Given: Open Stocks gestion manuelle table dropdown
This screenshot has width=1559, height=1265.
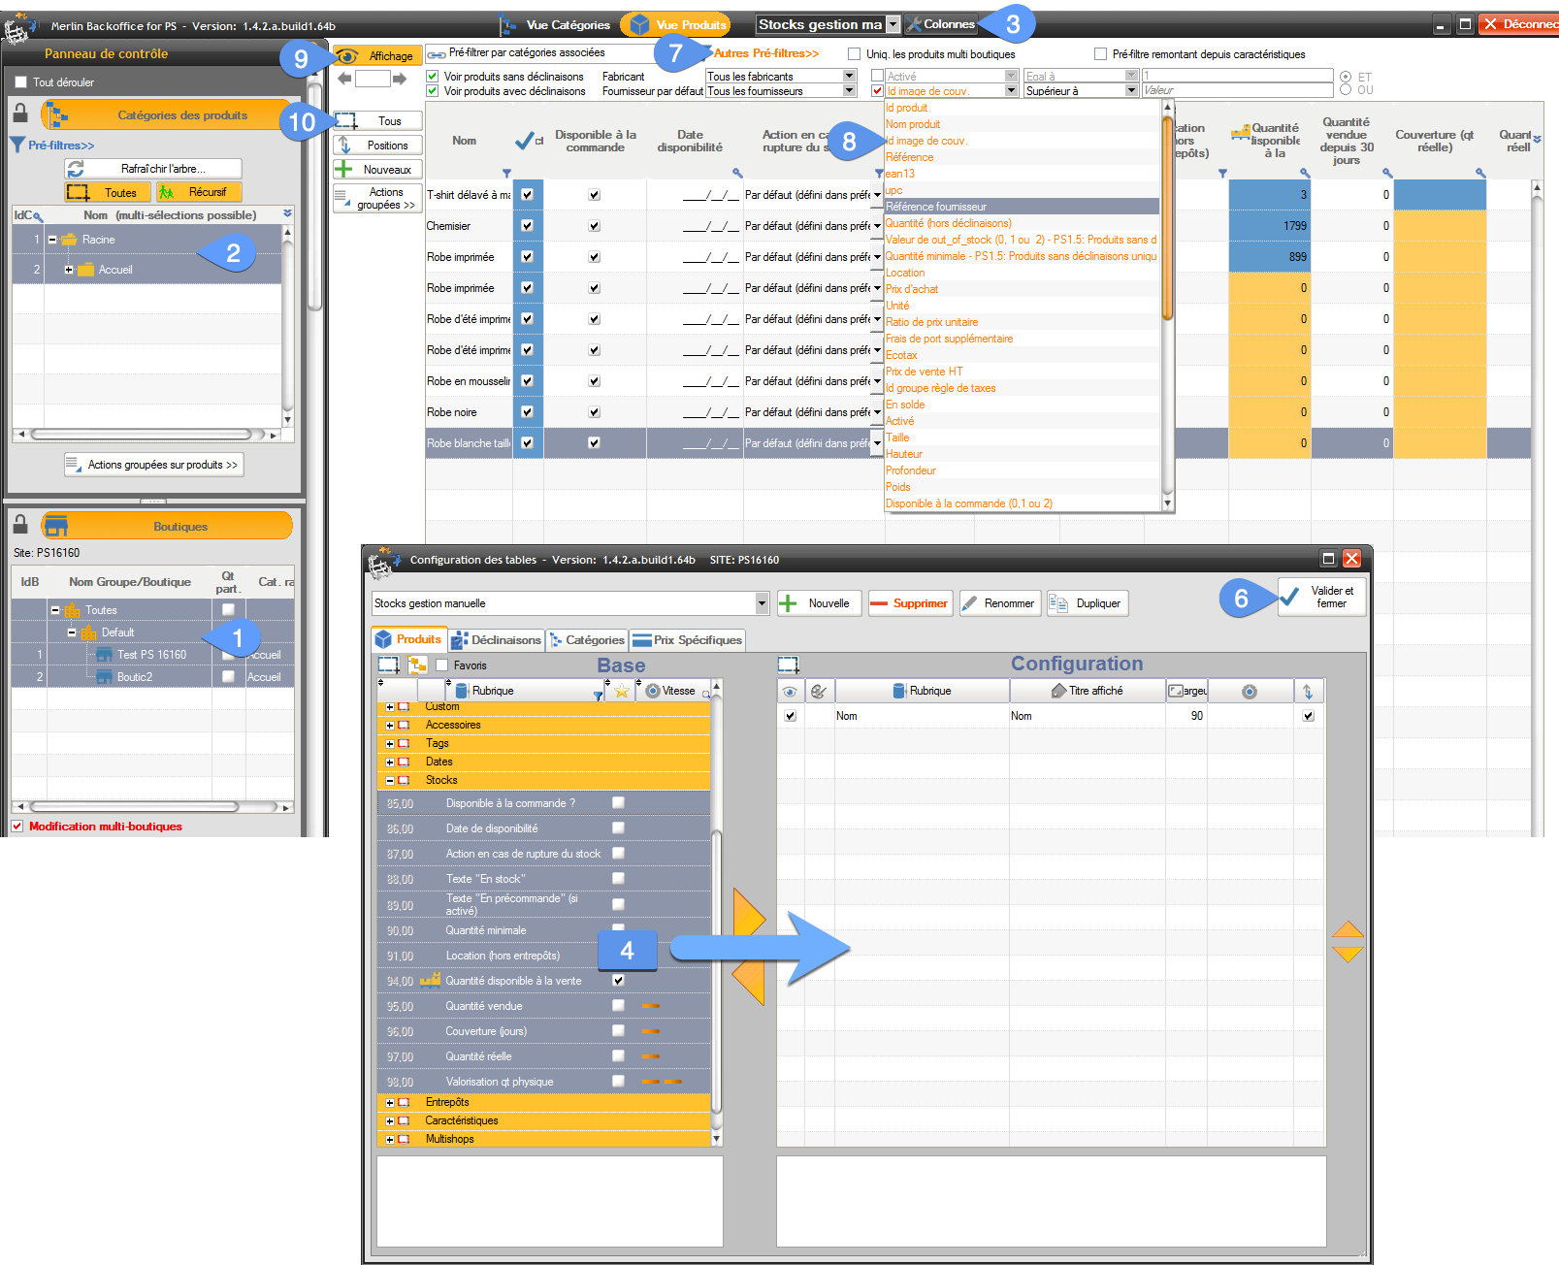Looking at the screenshot, I should (762, 603).
